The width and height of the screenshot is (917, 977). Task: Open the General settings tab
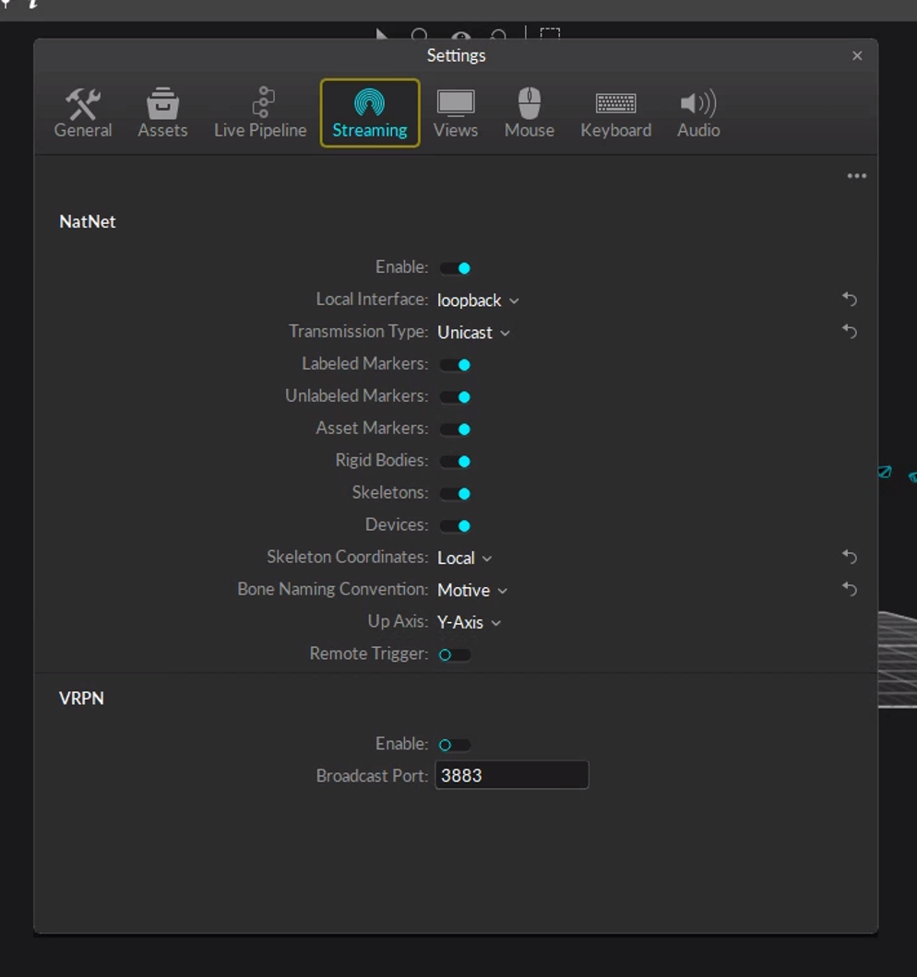point(83,112)
